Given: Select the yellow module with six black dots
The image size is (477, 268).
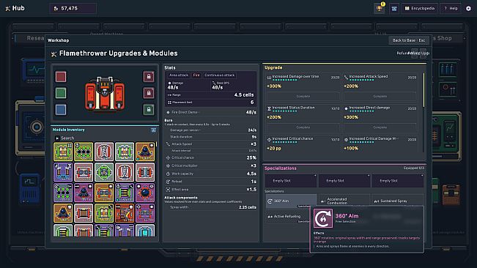Looking at the screenshot, I should pos(84,152).
